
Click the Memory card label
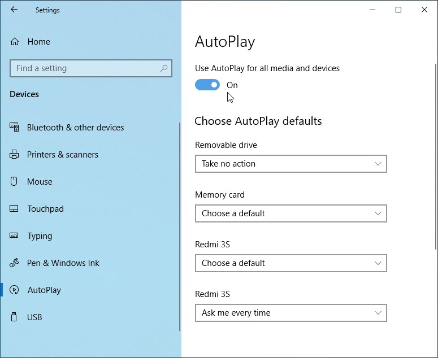220,195
